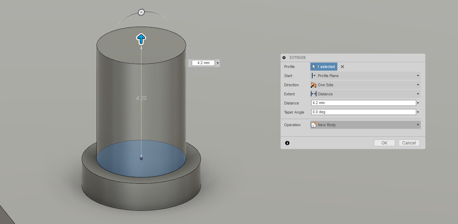Open the floating distance field dropdown arrow
This screenshot has width=458, height=224.
coord(218,63)
